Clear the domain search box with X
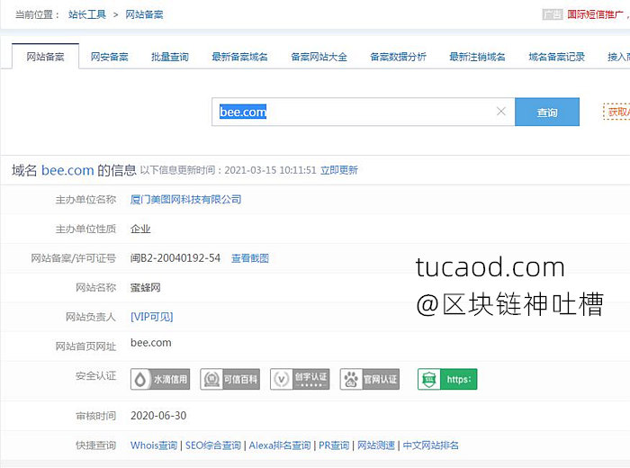Viewport: 630px width, 468px height. 500,112
